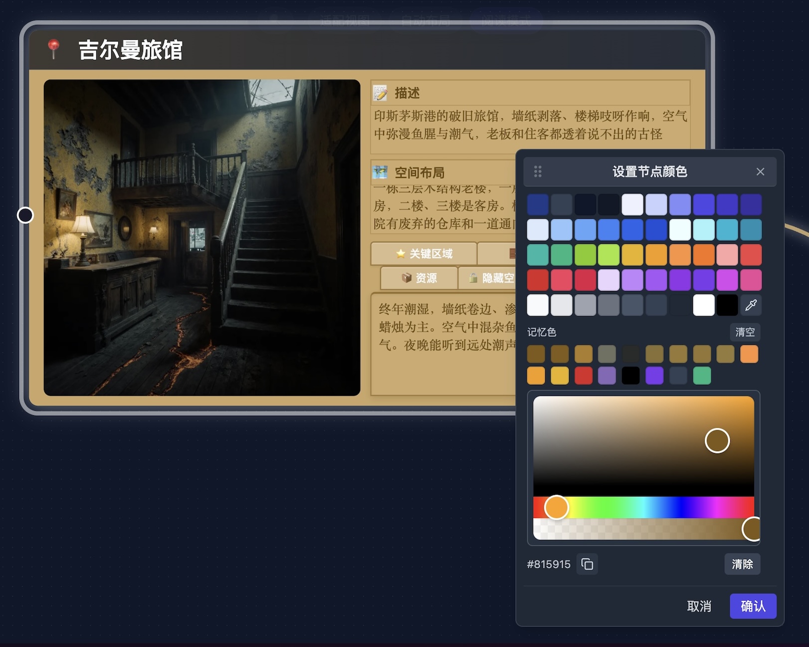Click the 清除 button
809x647 pixels.
(742, 564)
